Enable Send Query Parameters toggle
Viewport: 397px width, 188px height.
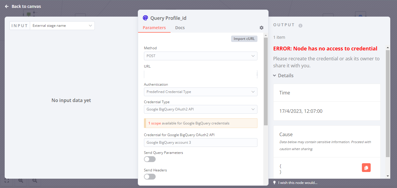pos(150,159)
